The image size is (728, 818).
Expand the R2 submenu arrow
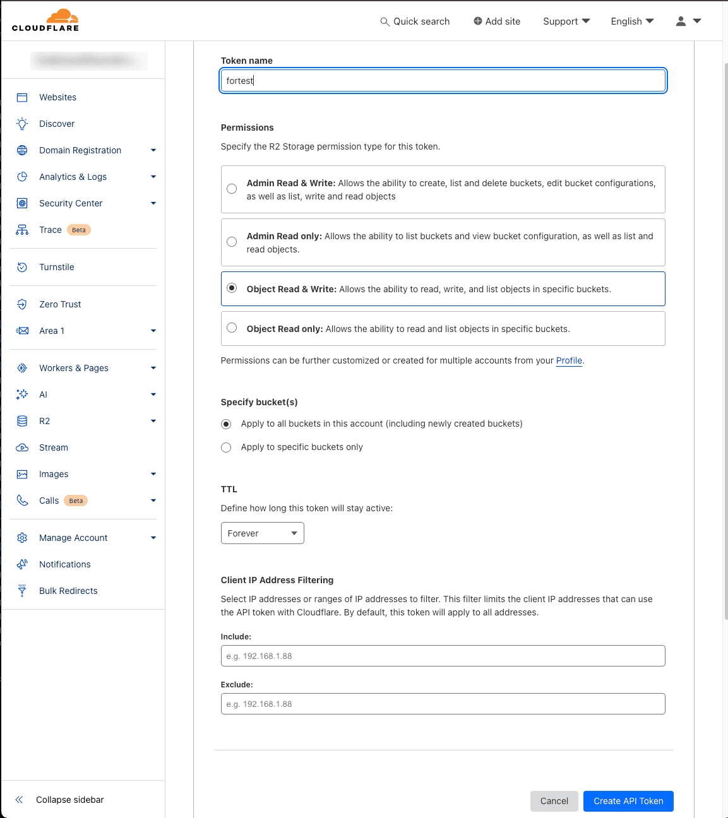click(x=153, y=421)
